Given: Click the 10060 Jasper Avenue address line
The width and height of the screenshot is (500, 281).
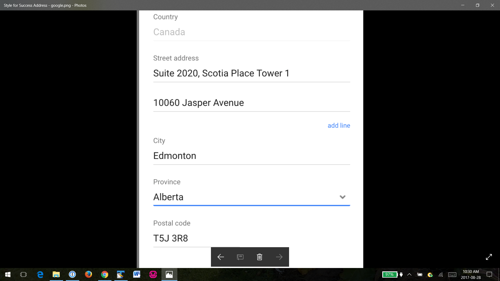Looking at the screenshot, I should click(251, 103).
